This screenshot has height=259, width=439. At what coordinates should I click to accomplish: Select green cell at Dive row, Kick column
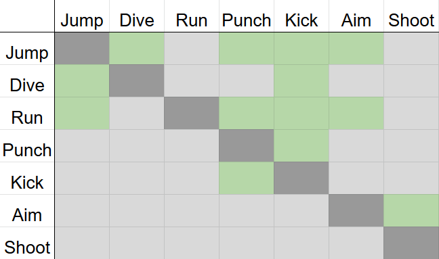pos(301,81)
